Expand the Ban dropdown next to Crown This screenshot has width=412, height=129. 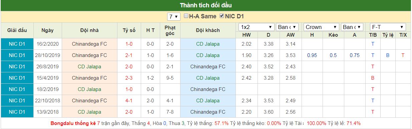[x=349, y=27]
